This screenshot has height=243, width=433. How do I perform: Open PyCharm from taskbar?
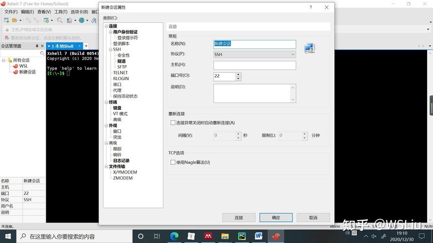click(242, 236)
